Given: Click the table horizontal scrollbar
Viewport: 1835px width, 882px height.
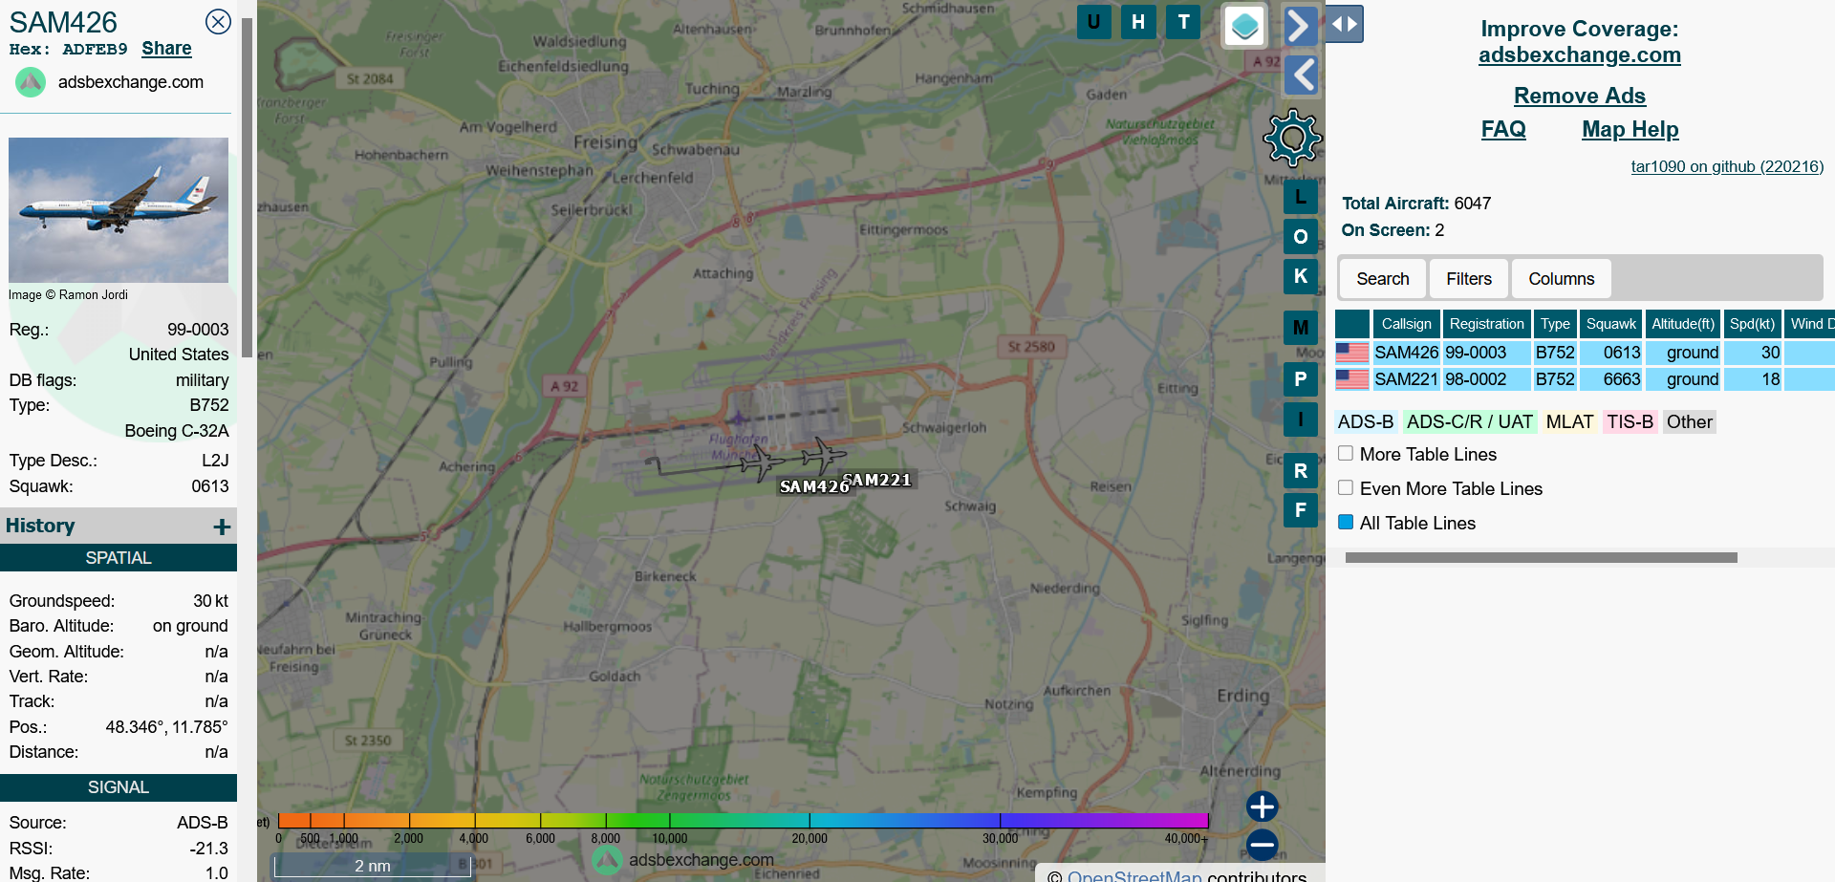Looking at the screenshot, I should (1541, 557).
